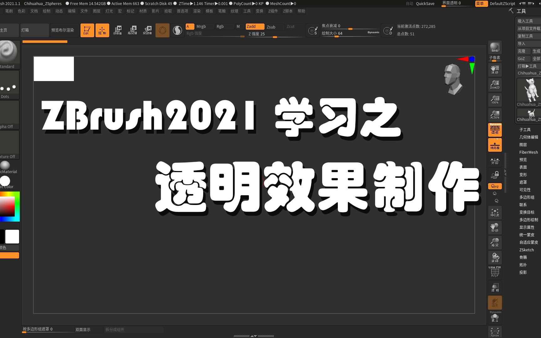Expand the Polygroups (多边形组) section

(527, 197)
